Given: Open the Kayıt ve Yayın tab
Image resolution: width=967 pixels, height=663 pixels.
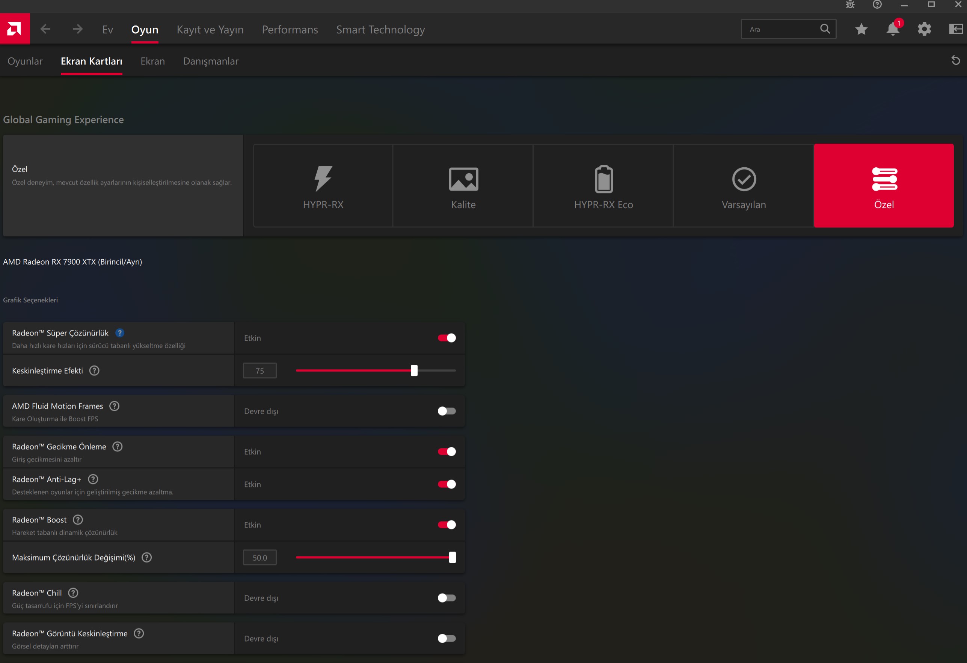Looking at the screenshot, I should (210, 30).
